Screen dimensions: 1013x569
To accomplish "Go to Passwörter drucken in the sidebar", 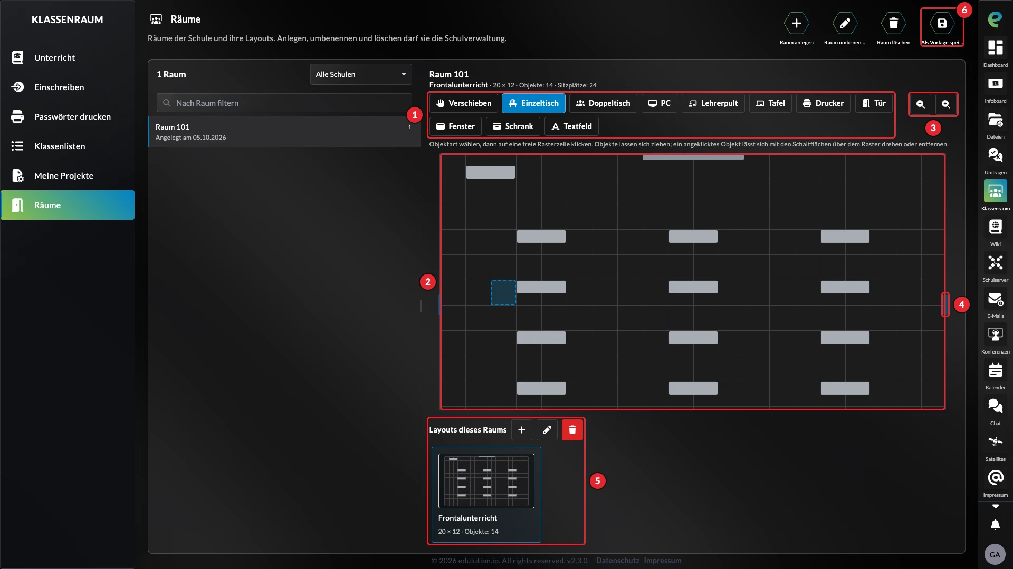I will point(68,116).
